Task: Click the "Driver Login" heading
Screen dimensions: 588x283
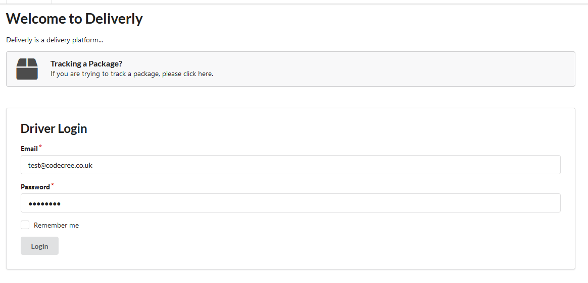Action: 54,128
